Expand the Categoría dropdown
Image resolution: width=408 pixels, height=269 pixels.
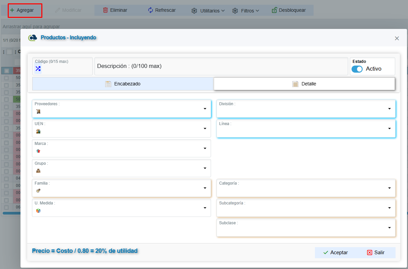pos(390,188)
